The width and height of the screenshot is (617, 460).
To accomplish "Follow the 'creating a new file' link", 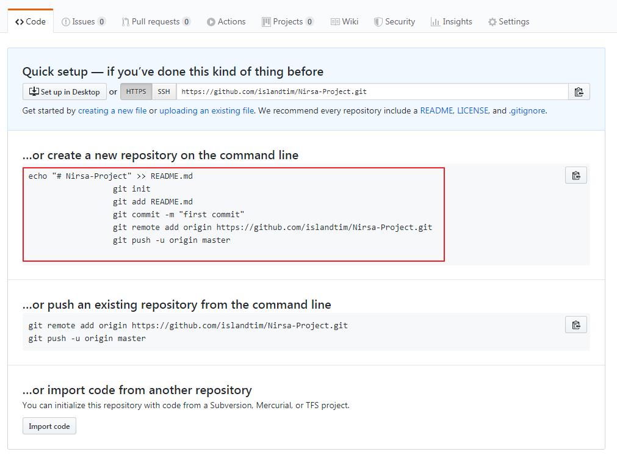I will 112,110.
